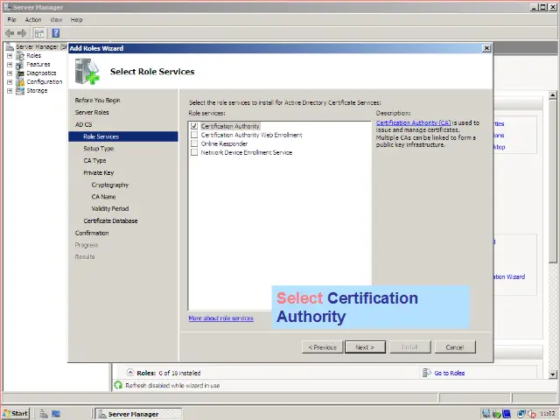Image resolution: width=560 pixels, height=420 pixels.
Task: Select the Validity Period wizard step
Action: click(110, 208)
